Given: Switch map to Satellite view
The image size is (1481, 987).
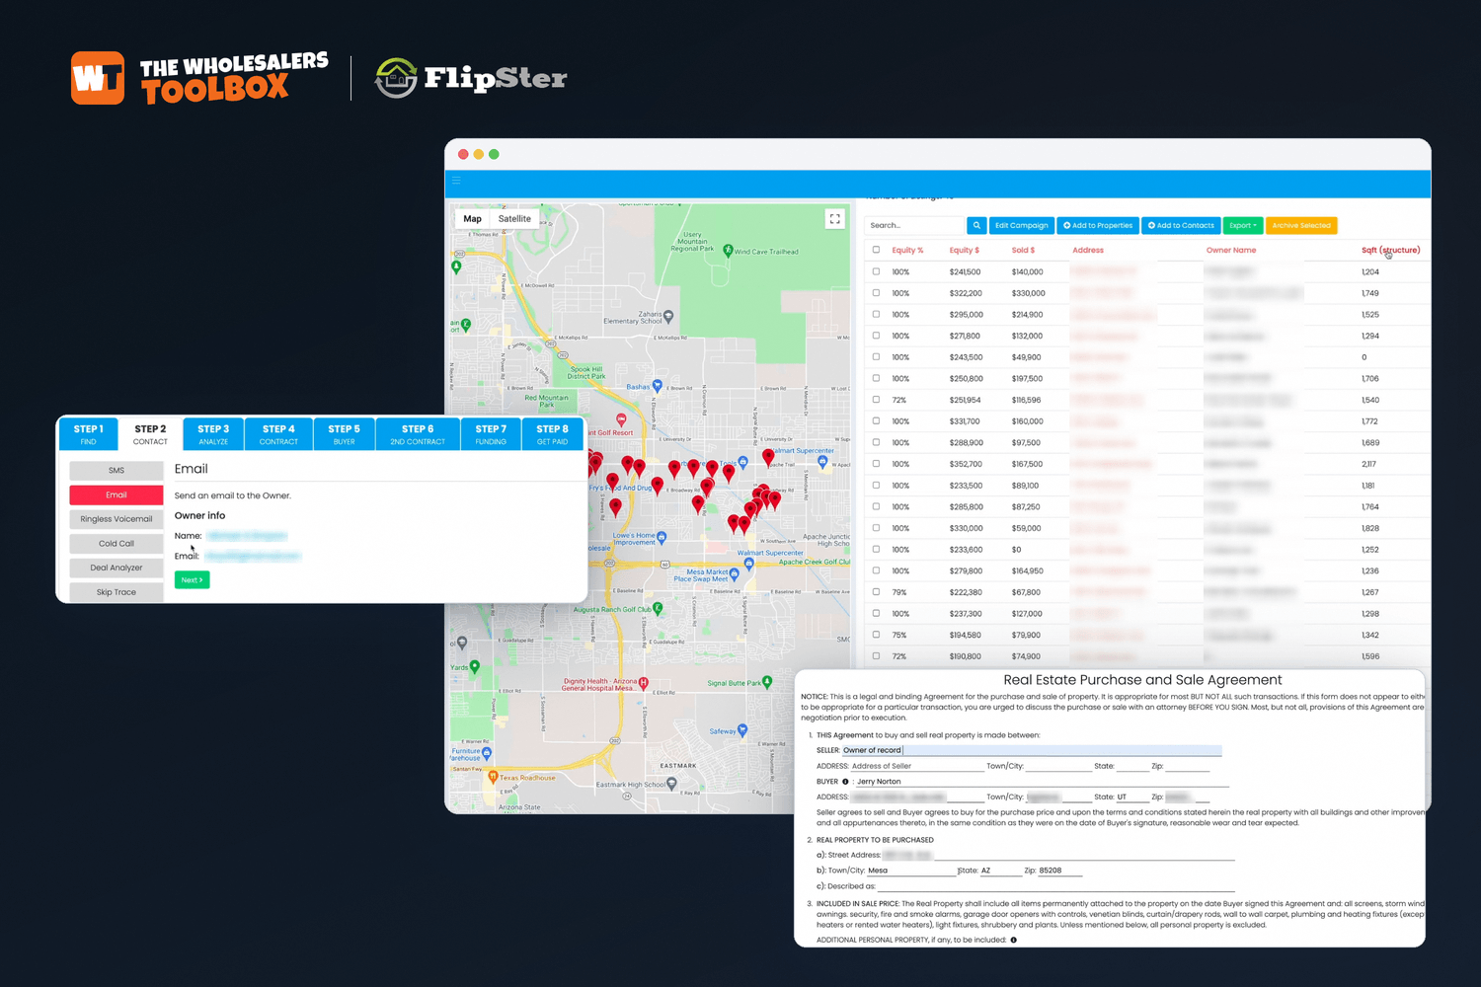Looking at the screenshot, I should click(514, 219).
